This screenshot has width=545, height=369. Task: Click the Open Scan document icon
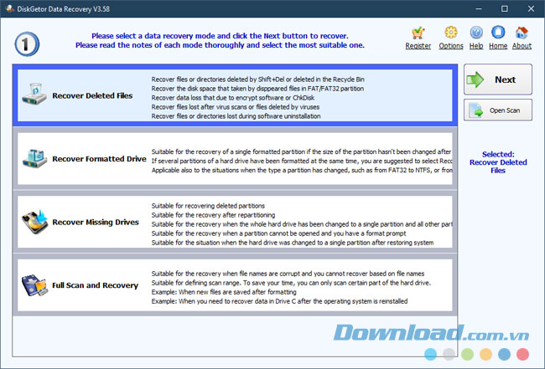(x=476, y=110)
